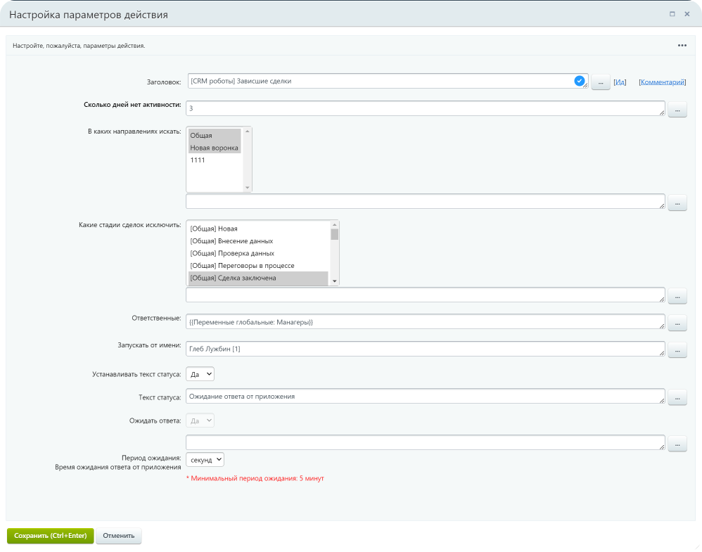The width and height of the screenshot is (702, 552).
Task: Click the '...' button beside Ответственные field
Action: 677,323
